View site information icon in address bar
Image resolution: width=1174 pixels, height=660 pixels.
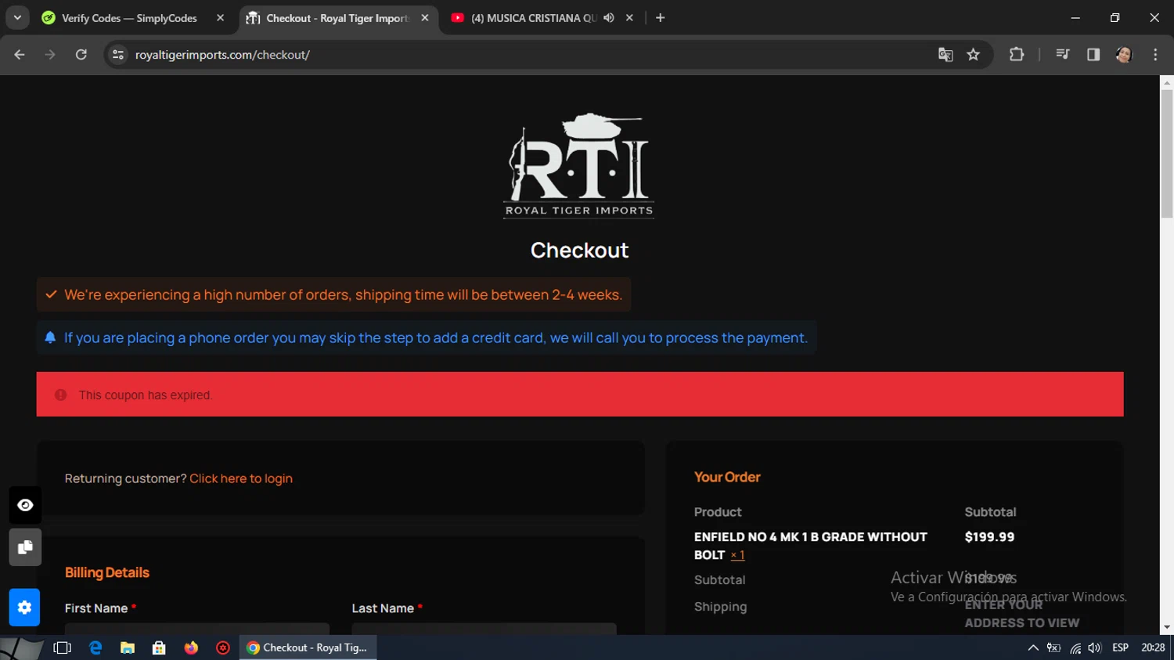118,55
